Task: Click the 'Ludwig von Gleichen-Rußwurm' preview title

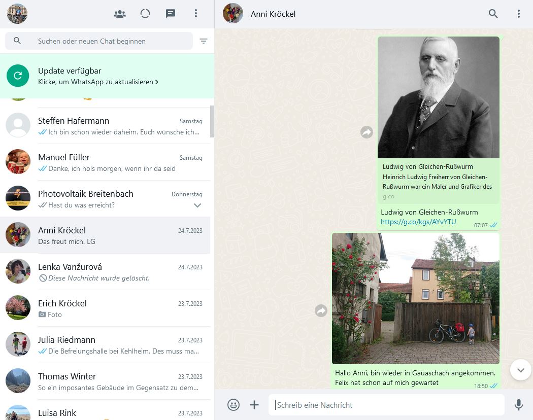Action: click(427, 167)
